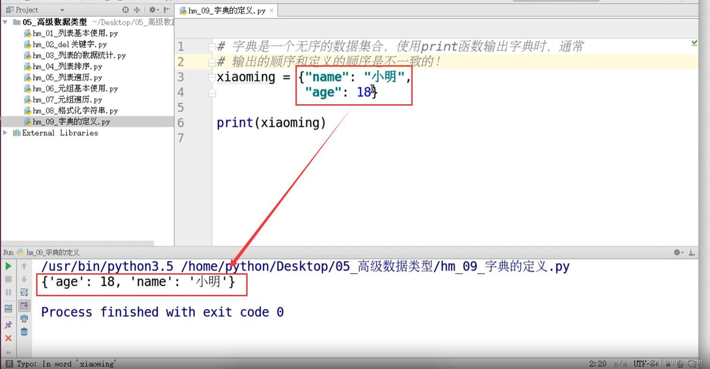Image resolution: width=710 pixels, height=369 pixels.
Task: Click line number 5 in the gutter
Action: (x=181, y=108)
